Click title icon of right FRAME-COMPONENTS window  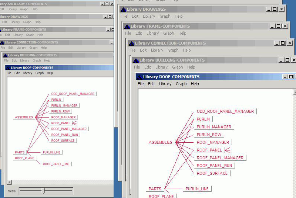pos(127,27)
